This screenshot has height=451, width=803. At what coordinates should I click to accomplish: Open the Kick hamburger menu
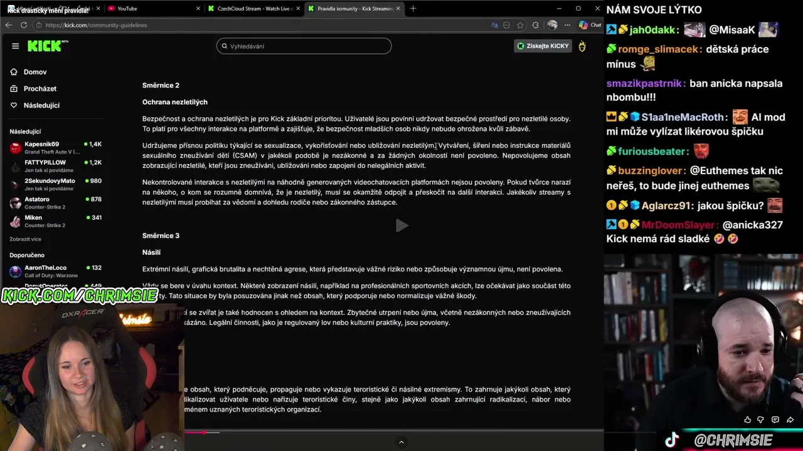point(15,46)
